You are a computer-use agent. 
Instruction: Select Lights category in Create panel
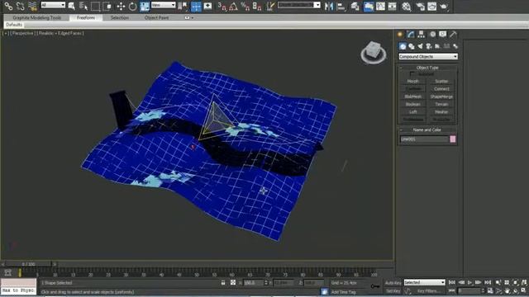pos(420,46)
